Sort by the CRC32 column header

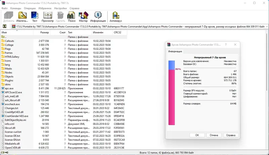[120, 32]
